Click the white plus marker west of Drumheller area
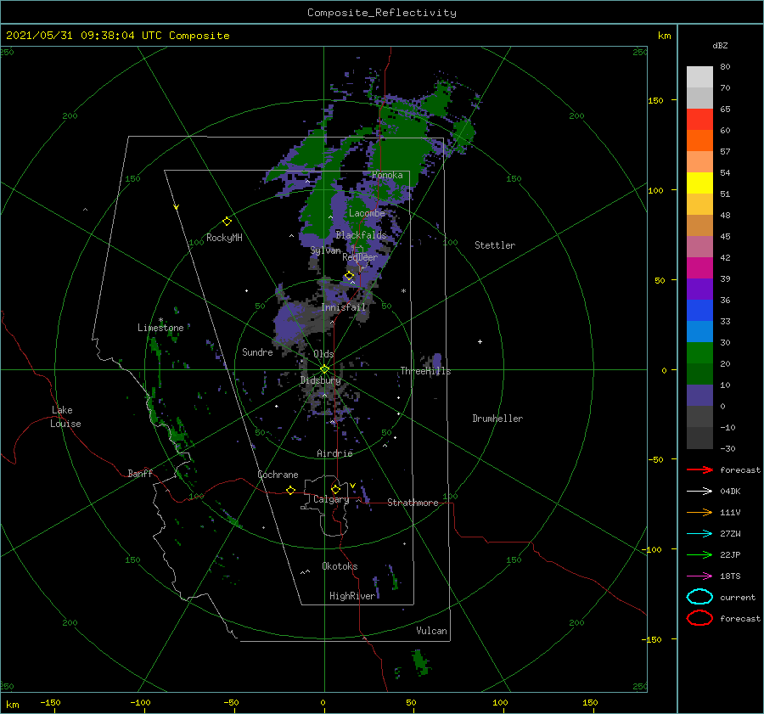 (480, 341)
